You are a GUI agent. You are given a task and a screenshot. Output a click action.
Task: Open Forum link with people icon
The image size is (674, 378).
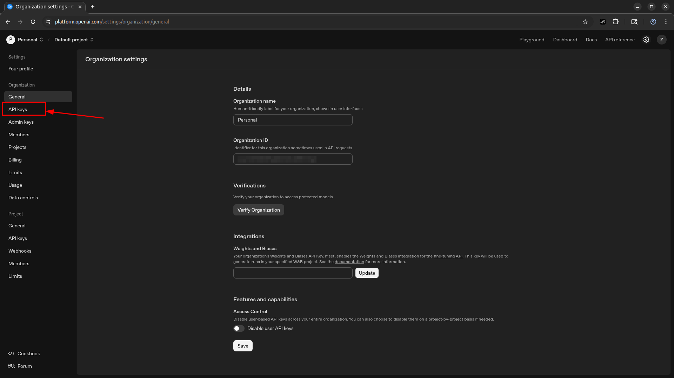20,366
